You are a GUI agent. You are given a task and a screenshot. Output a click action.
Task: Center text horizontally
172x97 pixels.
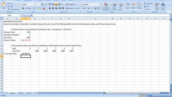point(53,8)
